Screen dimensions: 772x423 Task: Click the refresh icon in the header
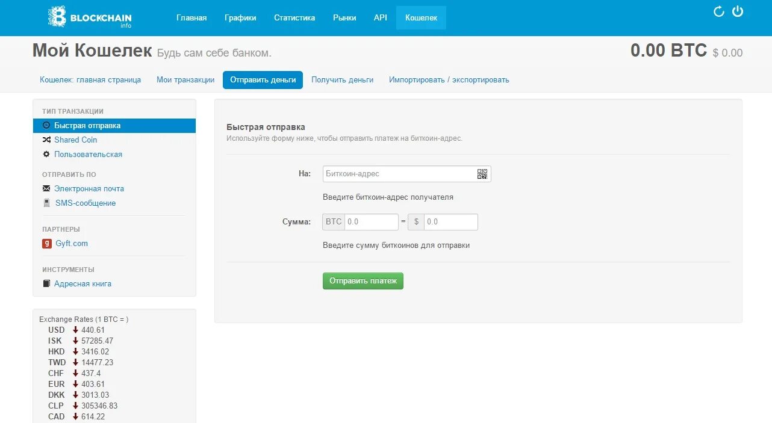click(718, 11)
